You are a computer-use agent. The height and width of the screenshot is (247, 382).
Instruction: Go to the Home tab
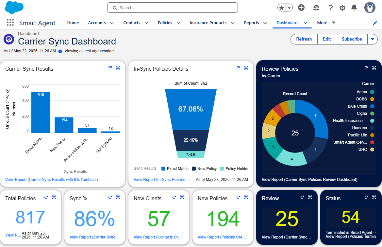click(x=73, y=23)
